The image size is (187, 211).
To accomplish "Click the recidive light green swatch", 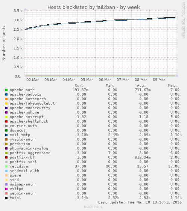I will point(6,166).
